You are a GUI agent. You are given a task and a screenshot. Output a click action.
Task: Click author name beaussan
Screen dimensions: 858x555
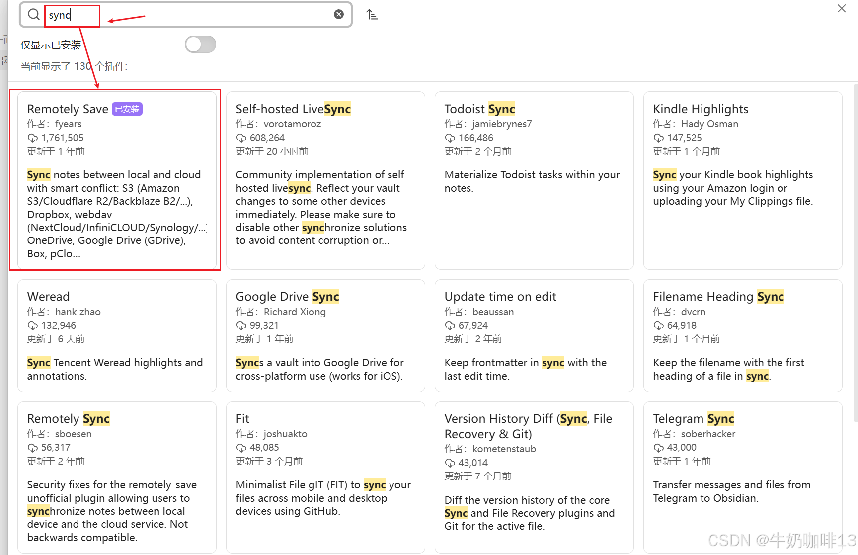(493, 312)
